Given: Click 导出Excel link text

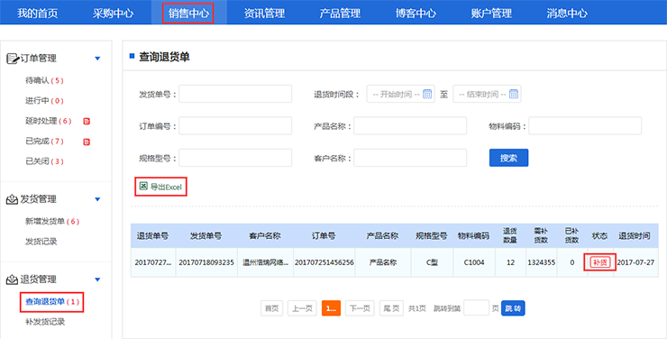Looking at the screenshot, I should pos(166,187).
